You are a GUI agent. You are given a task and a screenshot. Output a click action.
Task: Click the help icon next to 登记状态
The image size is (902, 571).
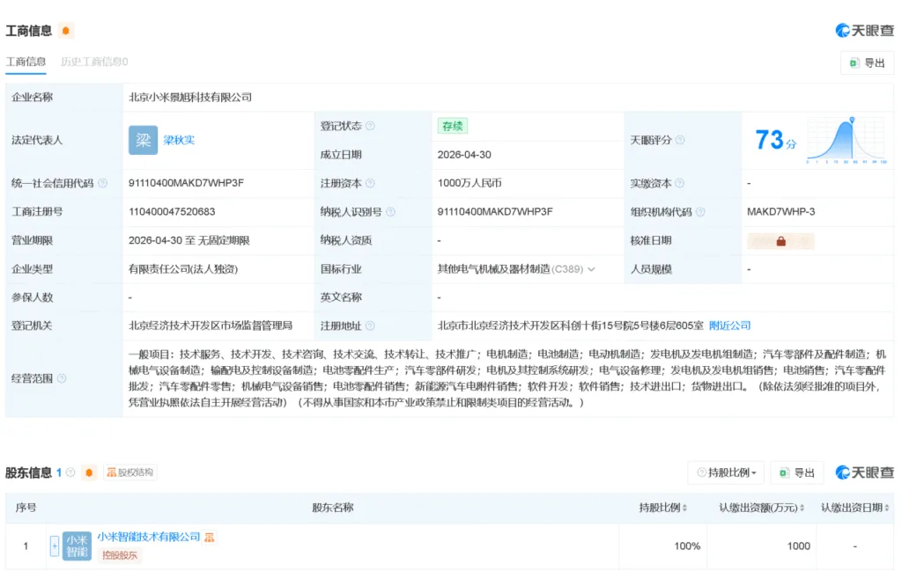click(370, 126)
